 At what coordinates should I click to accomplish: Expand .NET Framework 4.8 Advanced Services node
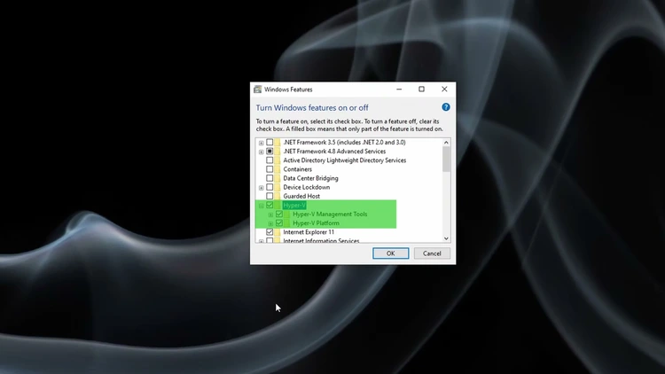click(x=262, y=152)
